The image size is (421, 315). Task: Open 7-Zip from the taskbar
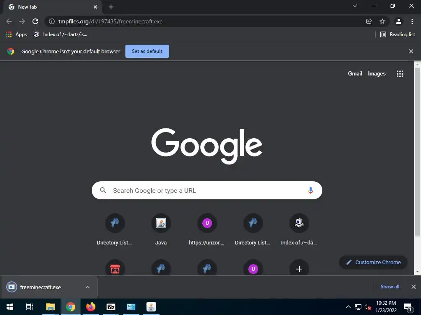pyautogui.click(x=111, y=307)
